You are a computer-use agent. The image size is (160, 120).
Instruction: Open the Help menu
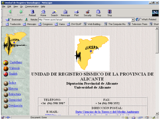coord(43,7)
